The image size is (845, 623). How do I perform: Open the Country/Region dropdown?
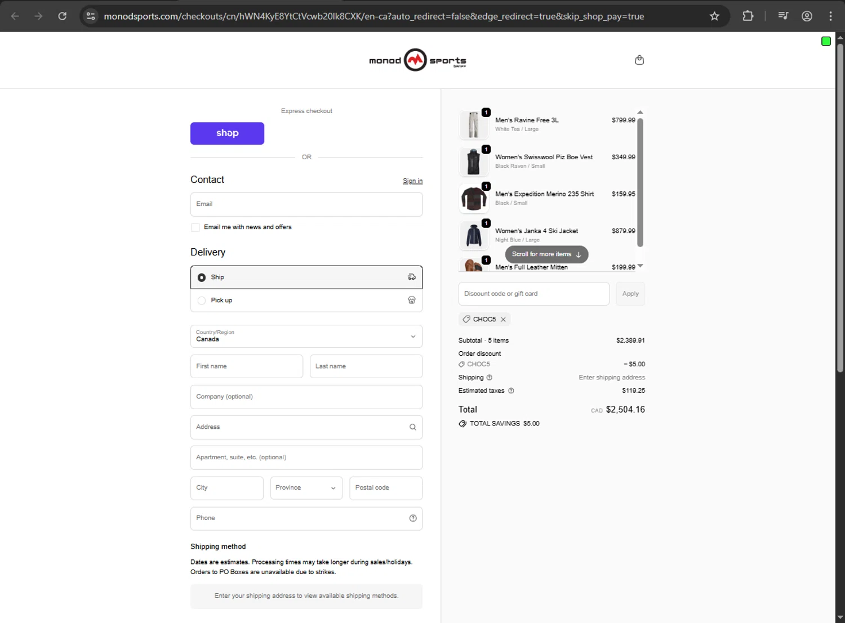coord(306,337)
